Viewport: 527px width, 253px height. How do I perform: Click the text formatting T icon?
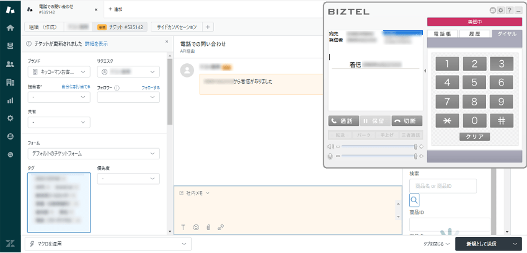(184, 228)
